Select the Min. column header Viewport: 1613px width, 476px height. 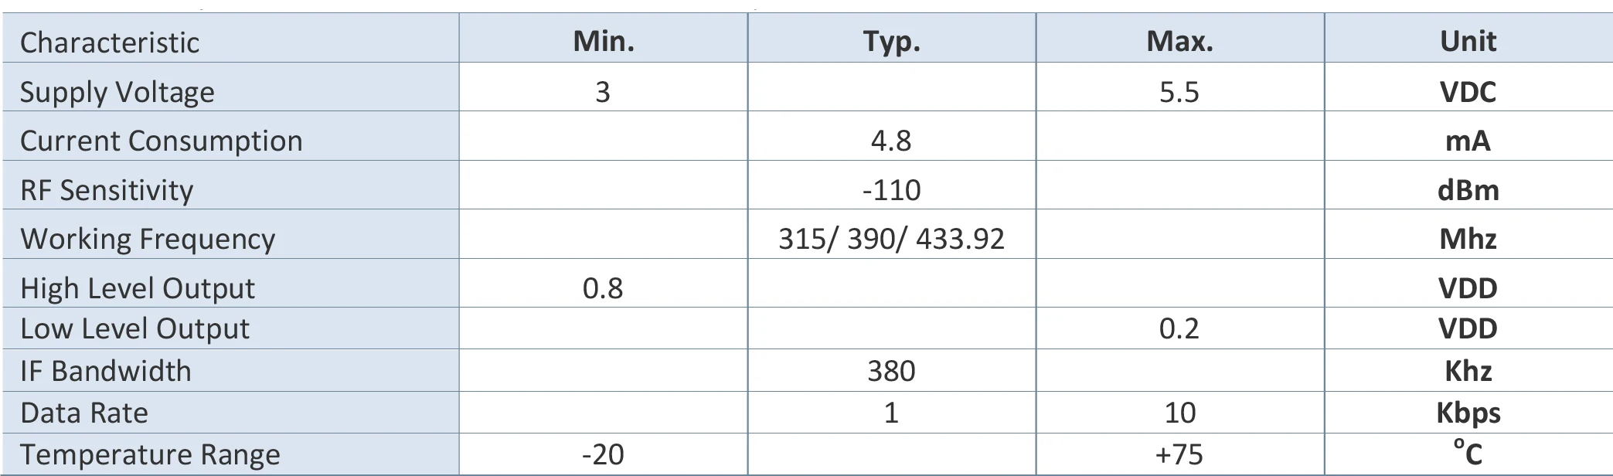pyautogui.click(x=604, y=41)
